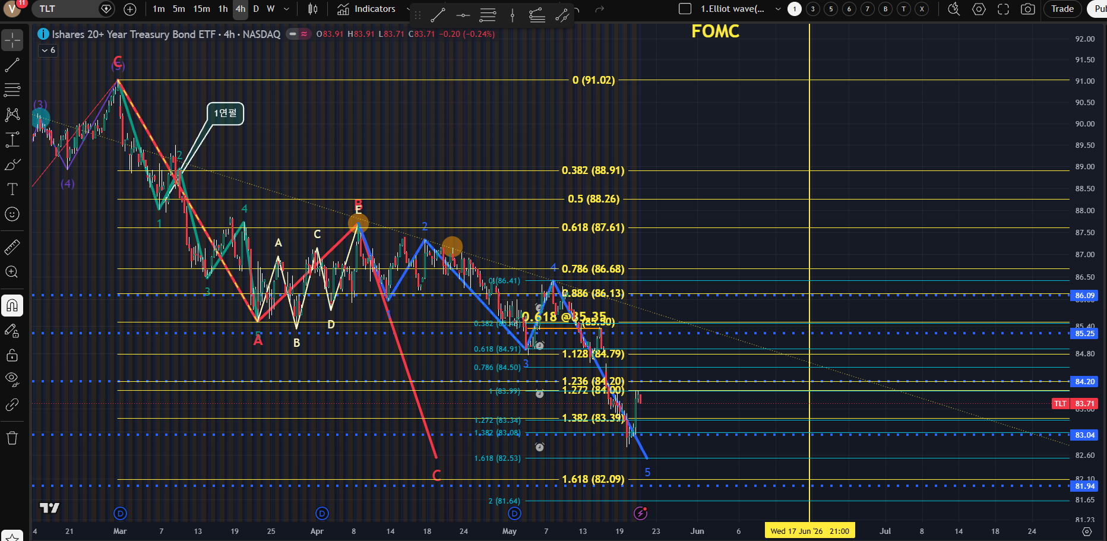Click the Wed 17 Jun '26 date label
Viewport: 1107px width, 541px height.
point(809,531)
